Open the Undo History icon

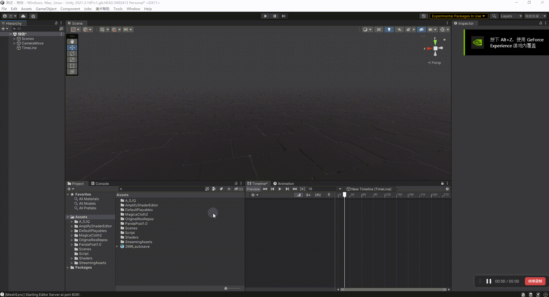pyautogui.click(x=423, y=16)
